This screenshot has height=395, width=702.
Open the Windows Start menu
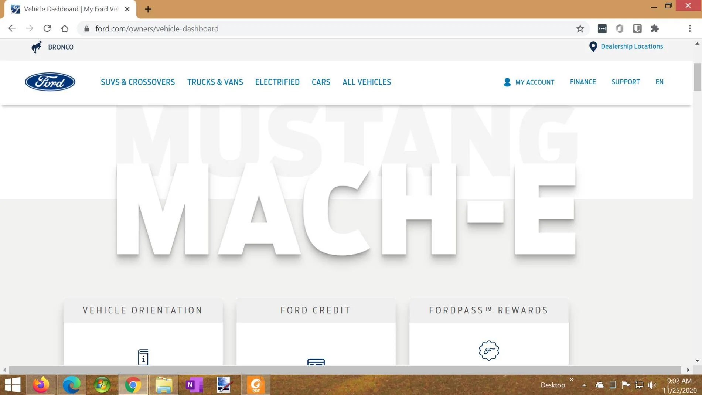click(x=13, y=385)
